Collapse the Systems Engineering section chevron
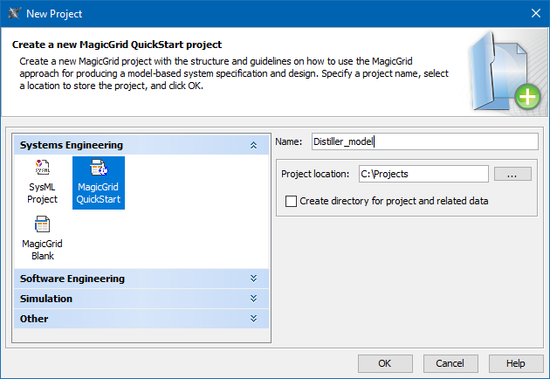 (253, 145)
